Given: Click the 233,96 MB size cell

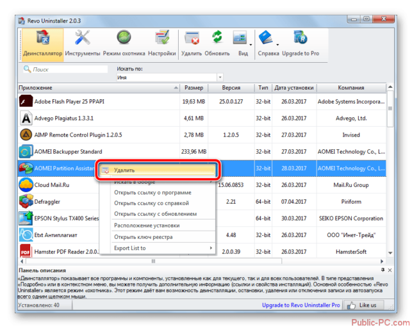Looking at the screenshot, I should [194, 152].
